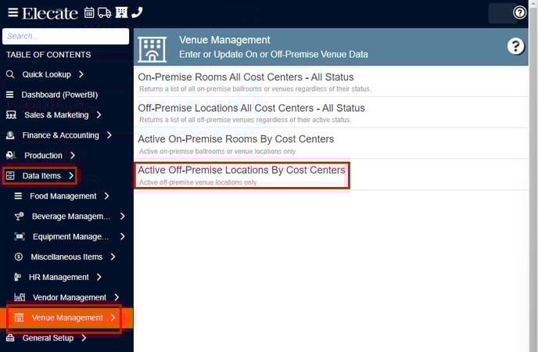Open Off-Premise Locations All Cost Centers report
Image resolution: width=538 pixels, height=352 pixels.
(251, 108)
